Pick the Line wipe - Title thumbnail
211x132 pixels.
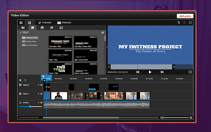pos(60,42)
